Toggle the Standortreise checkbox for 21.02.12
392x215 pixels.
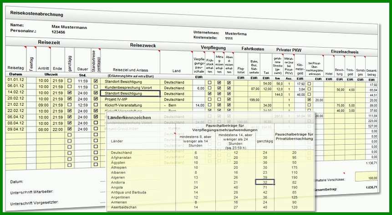(96, 105)
